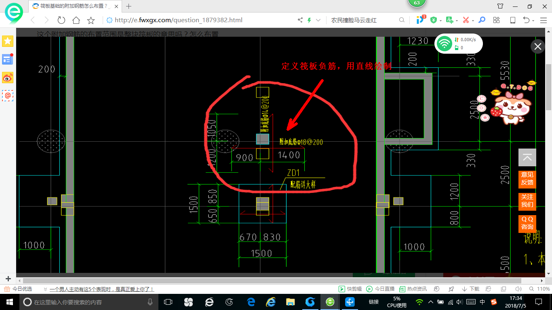Go back with the browser back arrow
The height and width of the screenshot is (310, 552).
[33, 20]
